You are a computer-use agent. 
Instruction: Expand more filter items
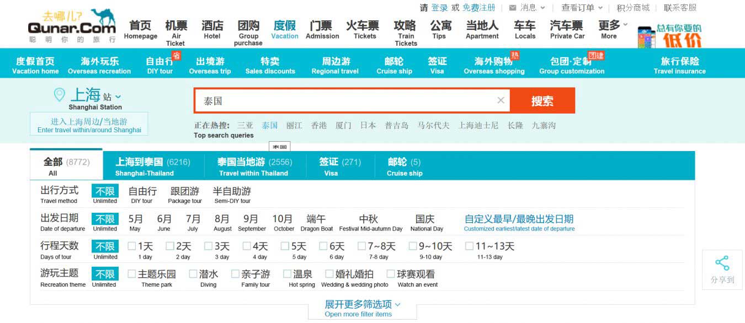tap(362, 308)
